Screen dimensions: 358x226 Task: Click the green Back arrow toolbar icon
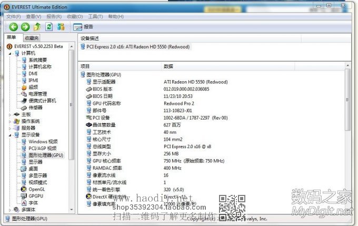tap(14, 27)
